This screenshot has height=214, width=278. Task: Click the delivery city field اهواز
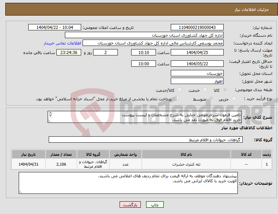point(197,81)
